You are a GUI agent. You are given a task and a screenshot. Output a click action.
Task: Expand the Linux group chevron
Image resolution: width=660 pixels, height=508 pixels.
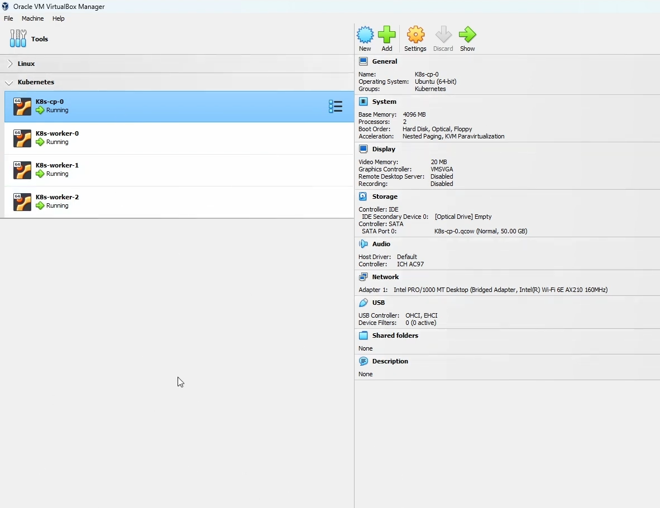(10, 64)
